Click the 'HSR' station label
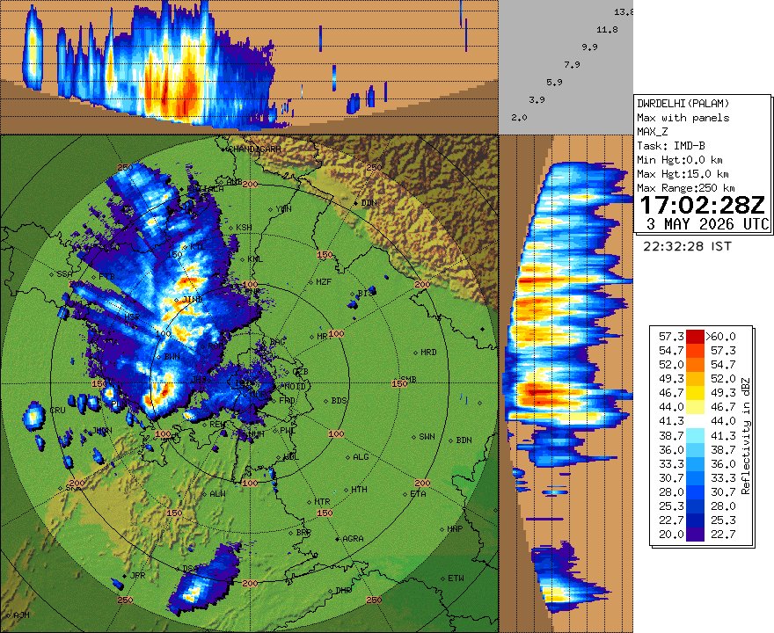This screenshot has width=774, height=633. (132, 316)
